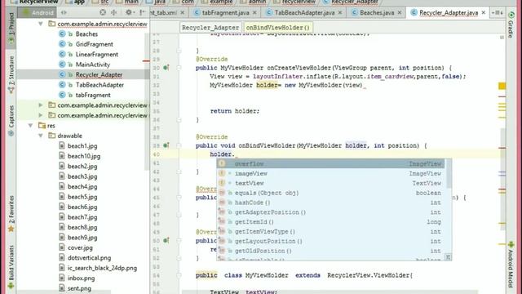The image size is (522, 294).
Task: Click the pi icon in completion popup corner
Action: tap(448, 257)
